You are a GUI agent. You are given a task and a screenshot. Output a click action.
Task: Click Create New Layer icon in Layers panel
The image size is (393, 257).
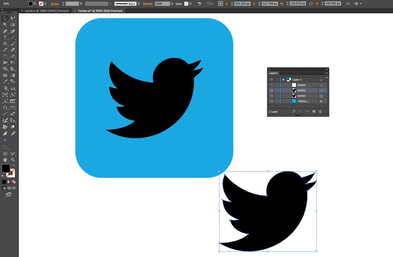pyautogui.click(x=314, y=111)
